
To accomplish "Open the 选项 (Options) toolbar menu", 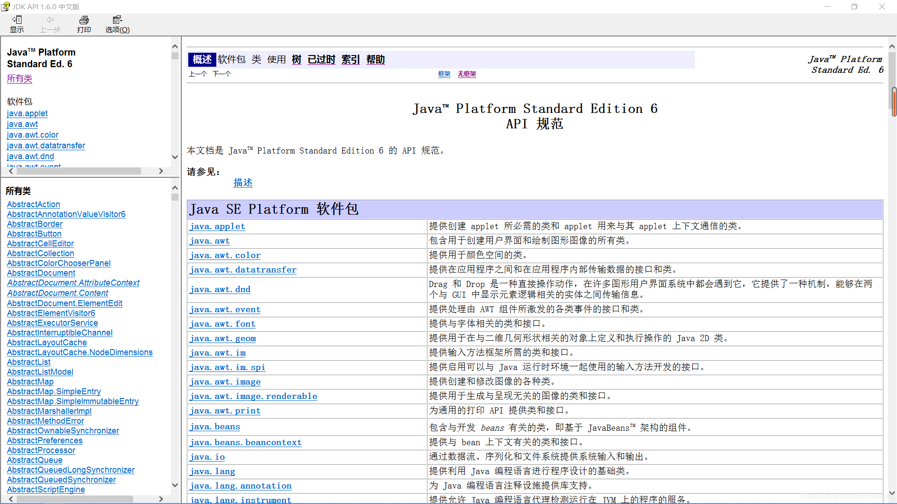I will tap(117, 24).
